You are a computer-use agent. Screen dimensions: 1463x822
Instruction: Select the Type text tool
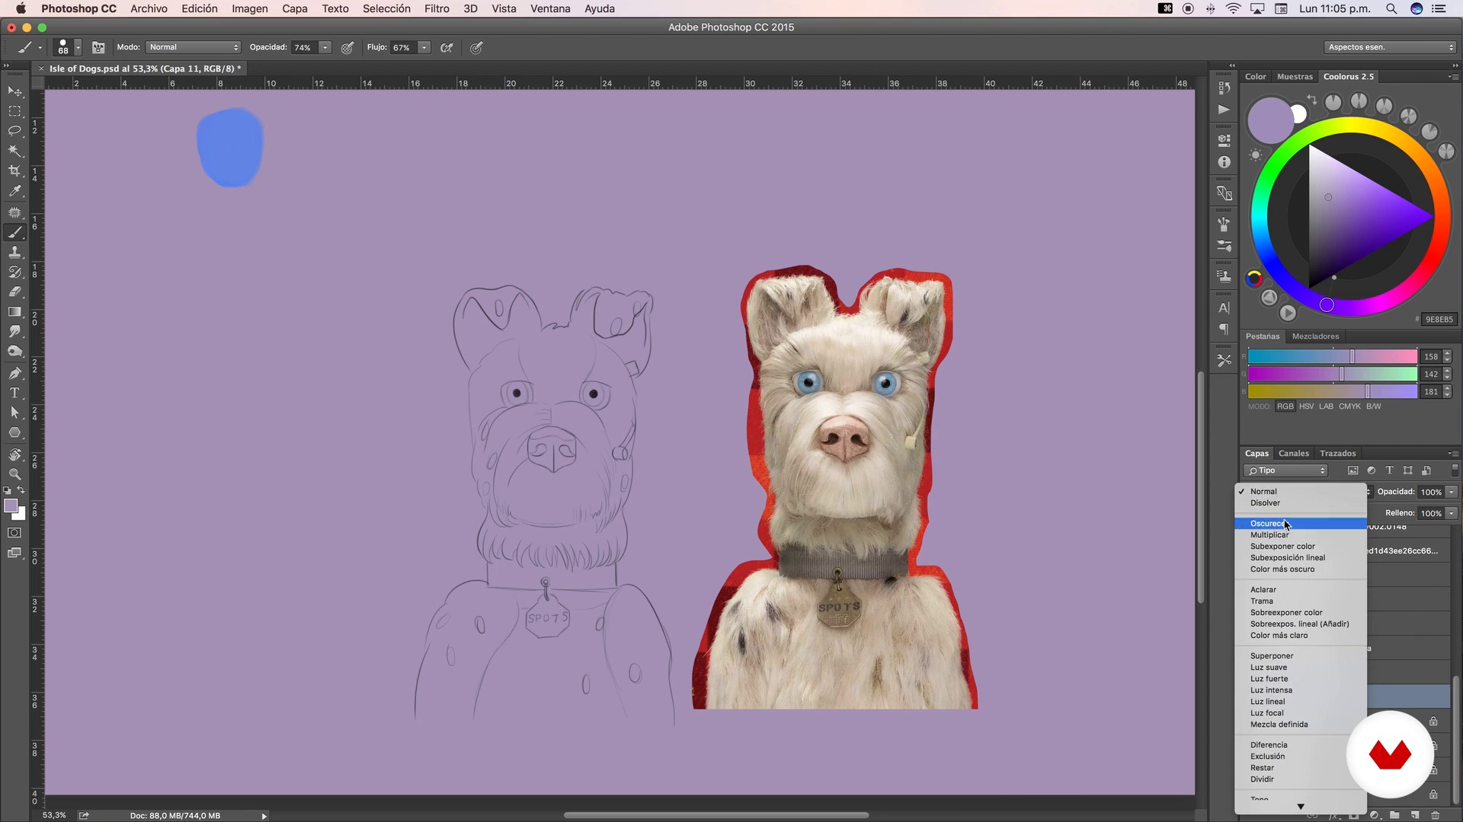(14, 393)
